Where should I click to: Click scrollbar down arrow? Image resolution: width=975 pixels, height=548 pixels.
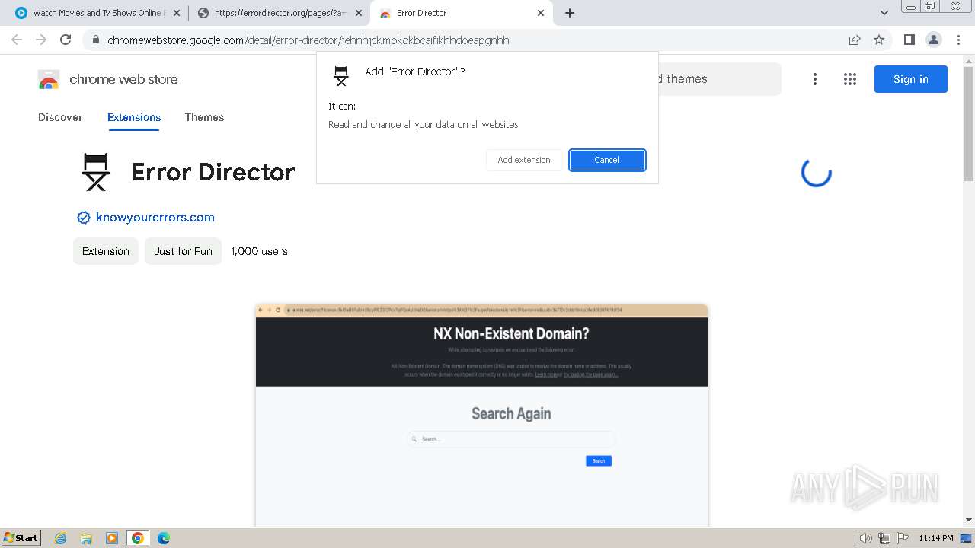[x=969, y=520]
